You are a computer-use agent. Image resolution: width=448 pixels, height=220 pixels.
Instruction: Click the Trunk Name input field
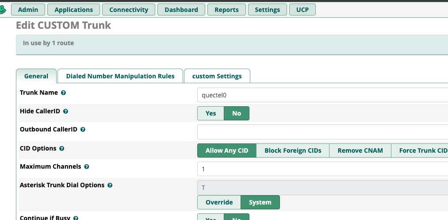(322, 95)
